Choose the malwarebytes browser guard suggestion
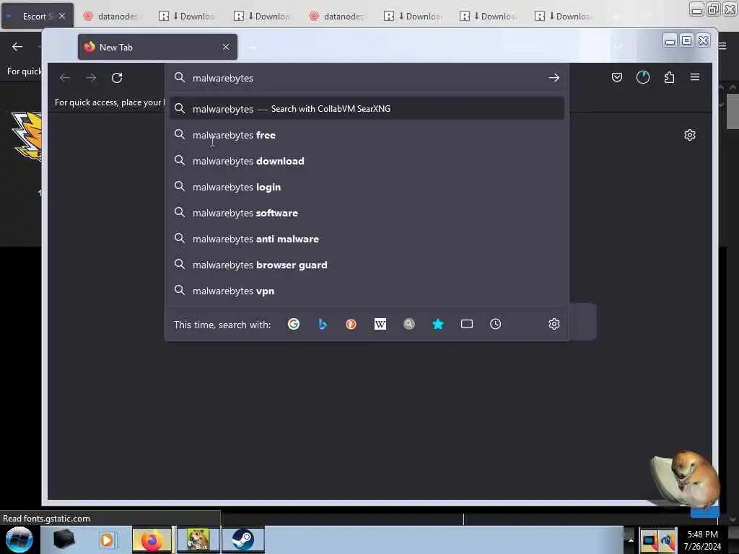 pyautogui.click(x=367, y=265)
